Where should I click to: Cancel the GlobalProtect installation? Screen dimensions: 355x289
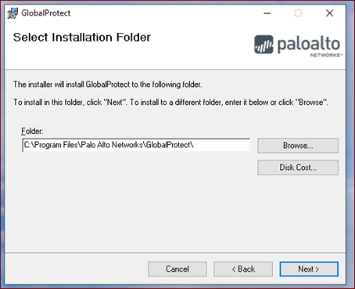point(177,269)
